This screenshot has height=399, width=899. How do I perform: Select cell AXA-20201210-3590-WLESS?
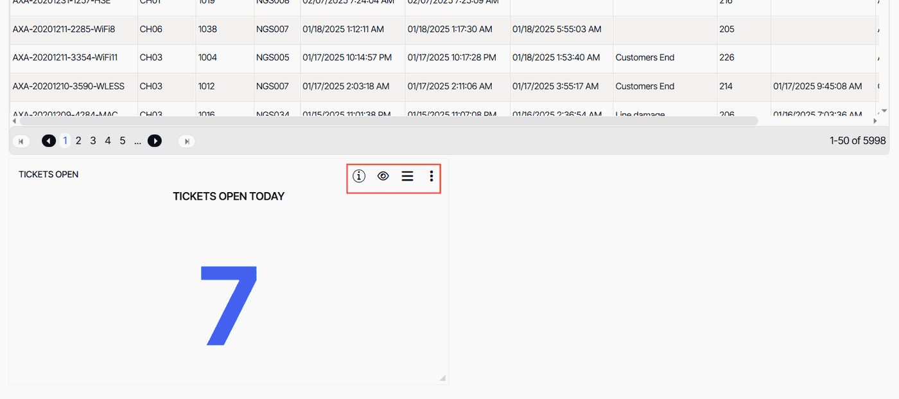pos(73,87)
